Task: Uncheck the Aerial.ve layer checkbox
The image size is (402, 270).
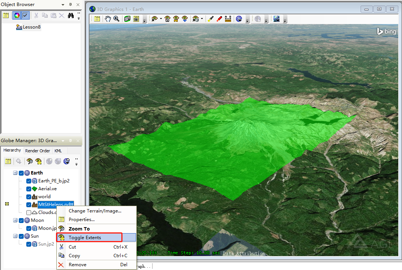Action: click(x=29, y=189)
